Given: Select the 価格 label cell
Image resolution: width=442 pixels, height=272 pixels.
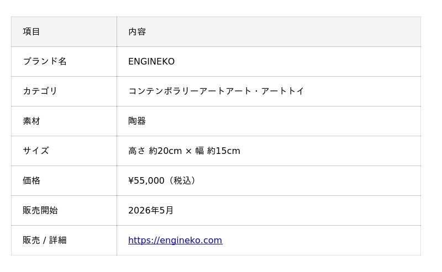Looking at the screenshot, I should point(64,181).
